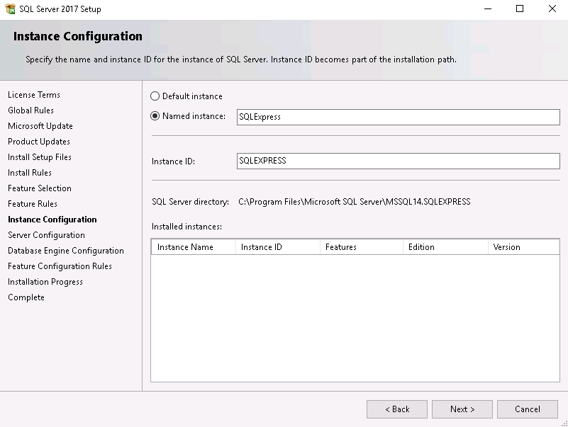Minimize the SQL Server Setup window
This screenshot has height=427, width=568.
click(x=488, y=8)
